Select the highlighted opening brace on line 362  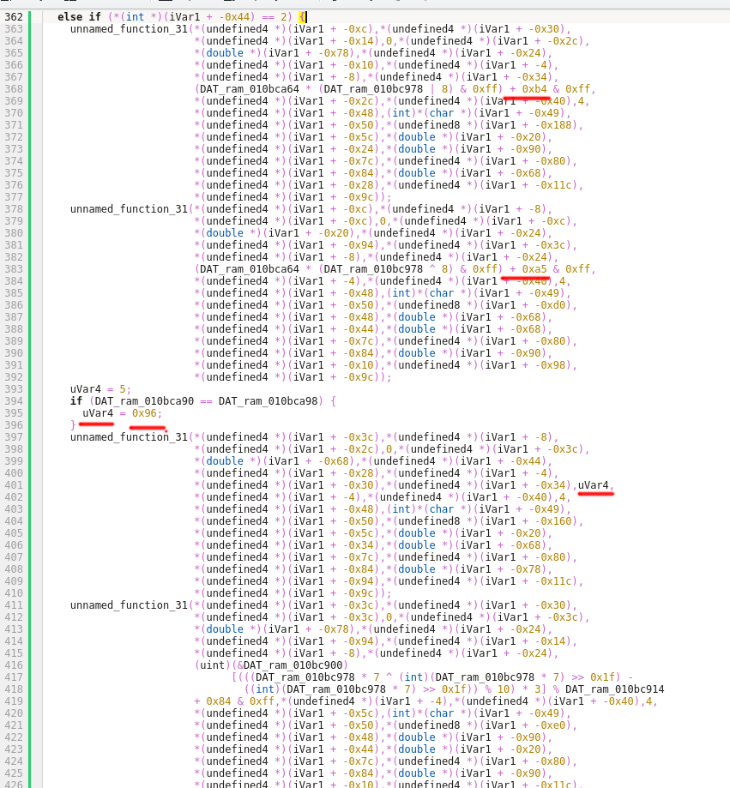pos(302,16)
